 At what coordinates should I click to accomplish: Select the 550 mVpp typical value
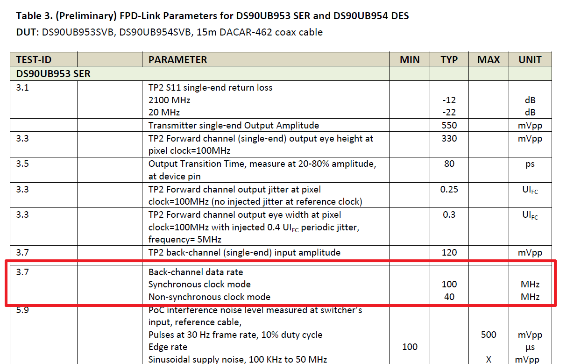(x=449, y=125)
